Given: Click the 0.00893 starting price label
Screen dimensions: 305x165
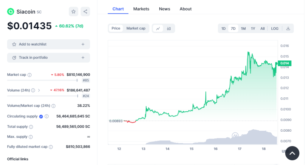Looking at the screenshot, I should (x=116, y=121).
